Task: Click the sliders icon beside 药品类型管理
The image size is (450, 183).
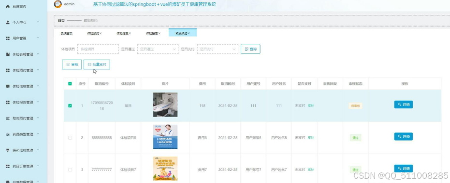Action: 8,134
